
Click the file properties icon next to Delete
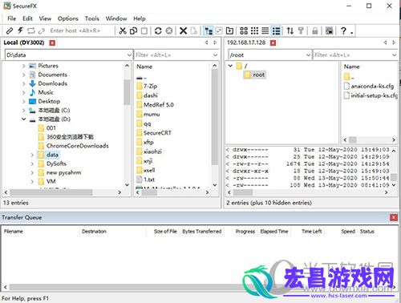[194, 30]
